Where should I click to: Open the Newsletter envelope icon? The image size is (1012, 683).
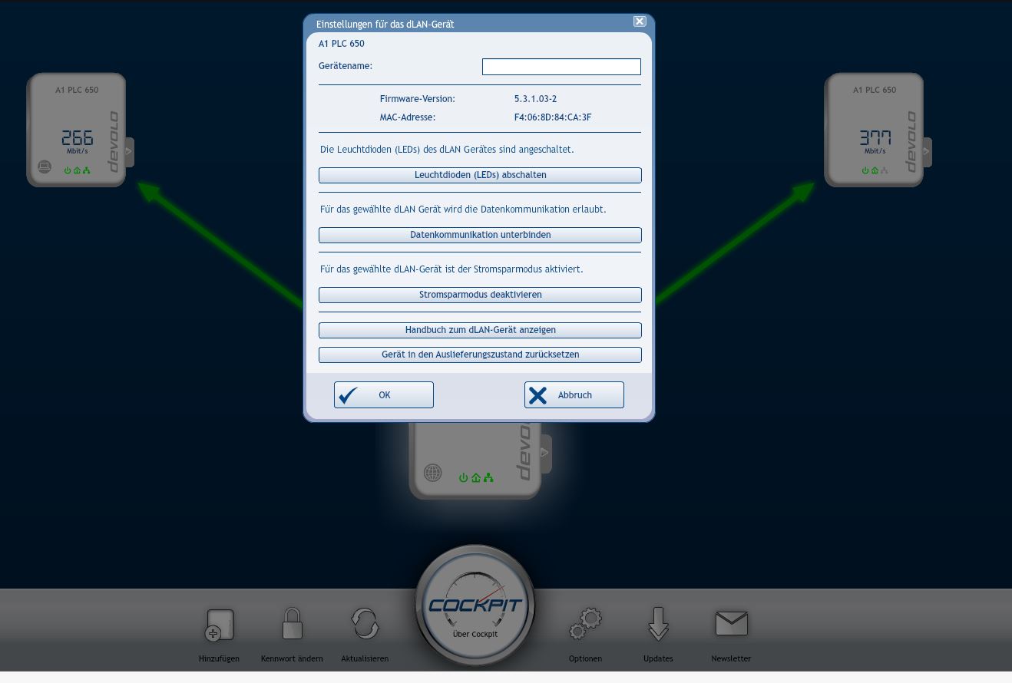(x=731, y=623)
